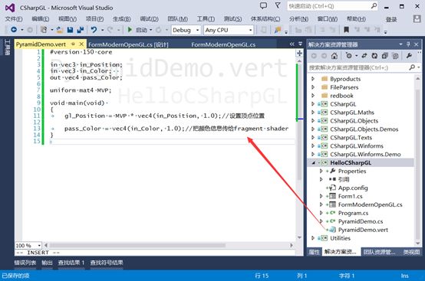The height and width of the screenshot is (281, 425).
Task: Click the Show All Files icon
Action: point(395,56)
